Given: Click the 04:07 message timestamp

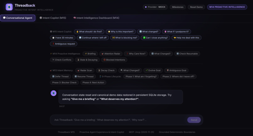Looking at the screenshot, I should pos(62,106).
